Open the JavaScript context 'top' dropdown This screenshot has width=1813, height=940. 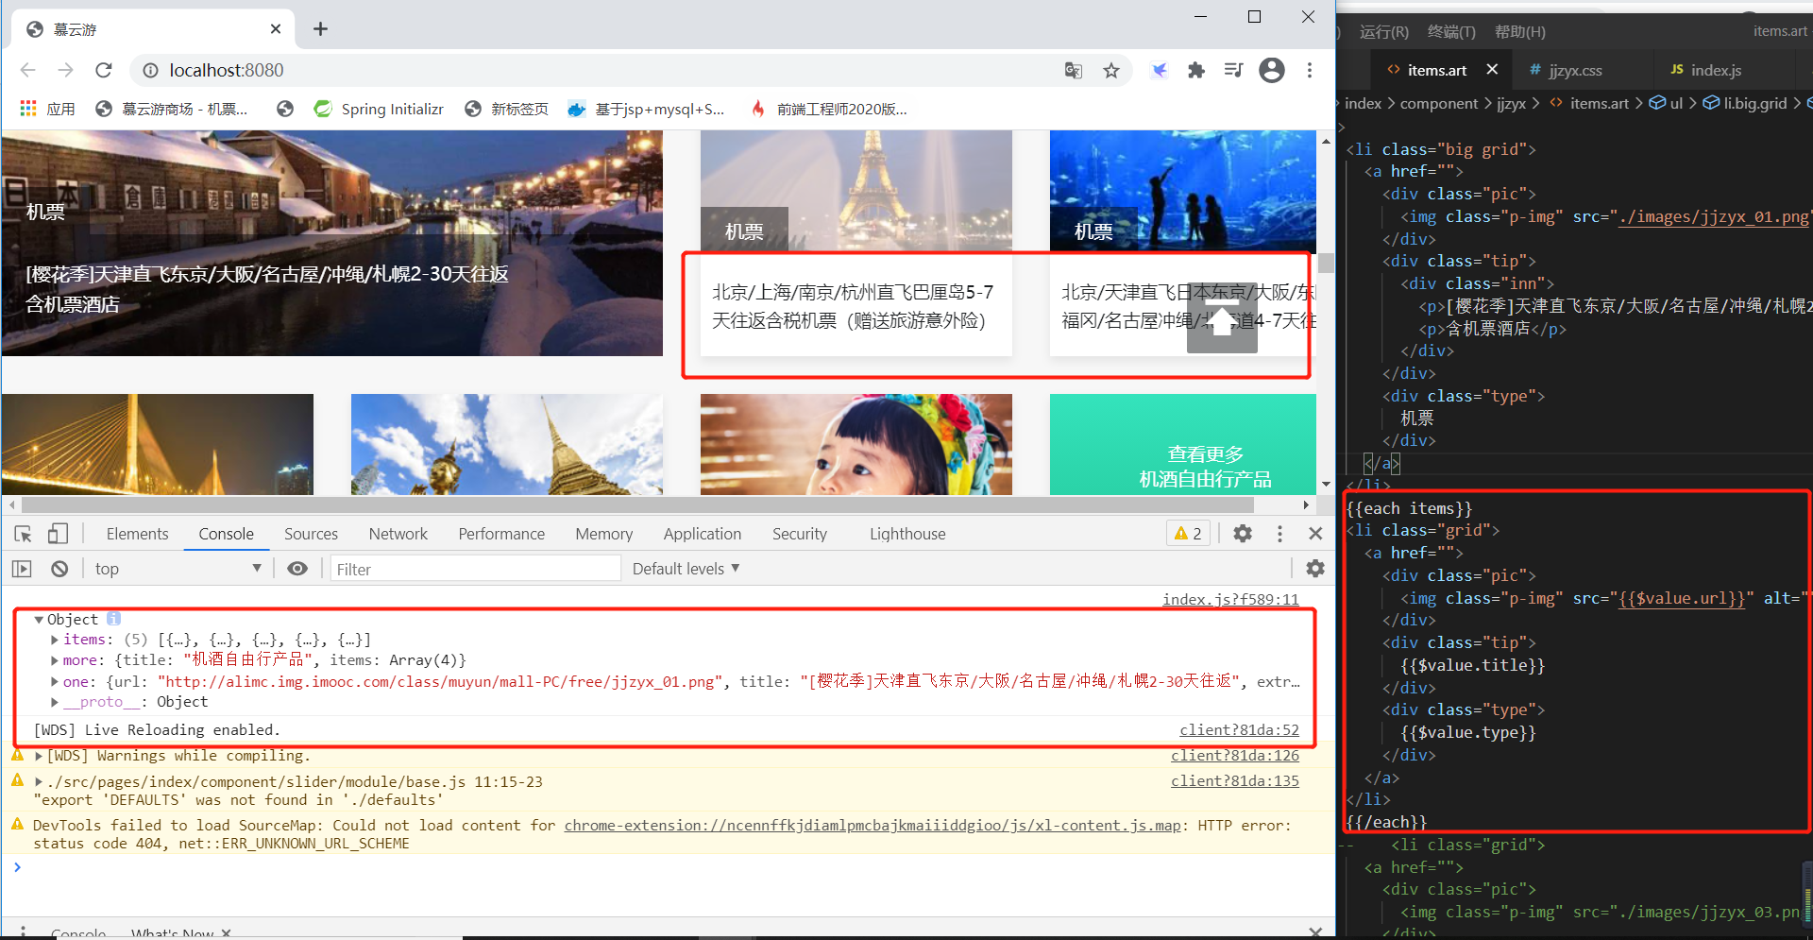(x=178, y=569)
